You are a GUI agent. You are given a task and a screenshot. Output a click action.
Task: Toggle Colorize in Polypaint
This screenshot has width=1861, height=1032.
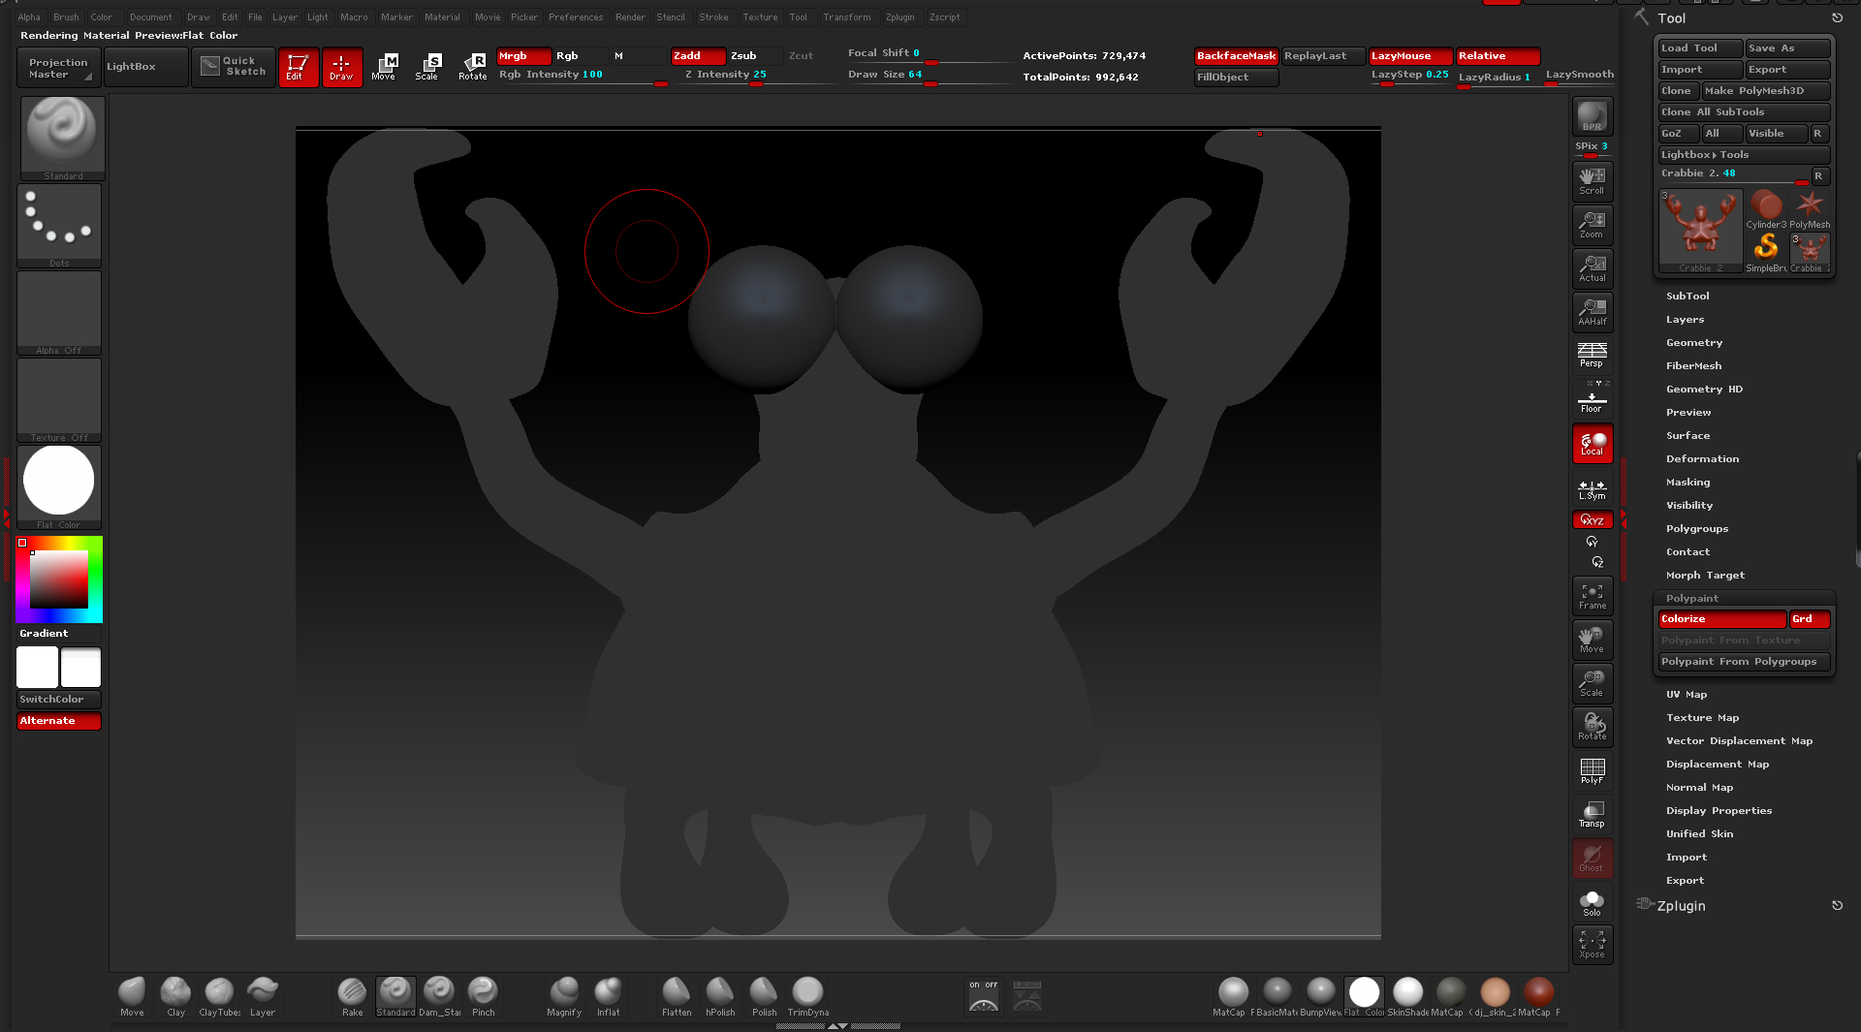coord(1722,619)
